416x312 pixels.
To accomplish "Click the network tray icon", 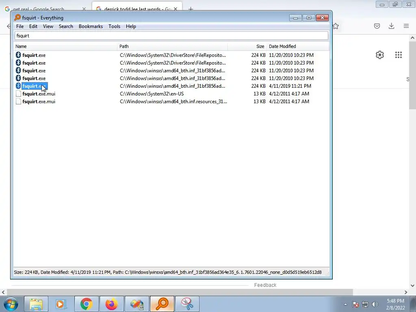I will pos(365,304).
